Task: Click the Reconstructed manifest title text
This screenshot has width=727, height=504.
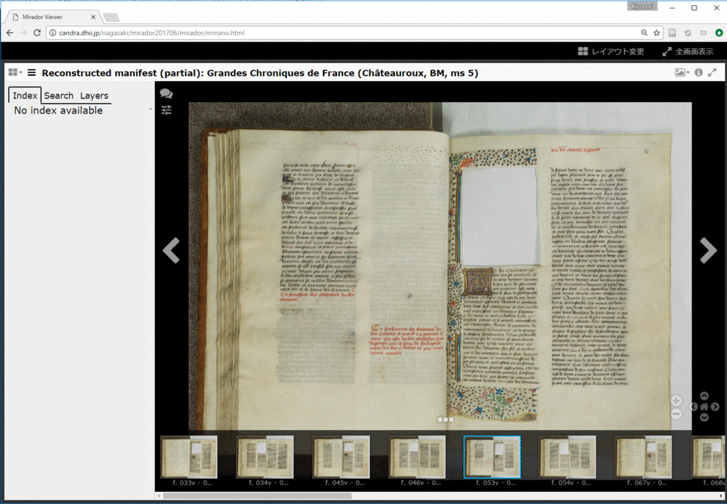Action: pyautogui.click(x=260, y=73)
